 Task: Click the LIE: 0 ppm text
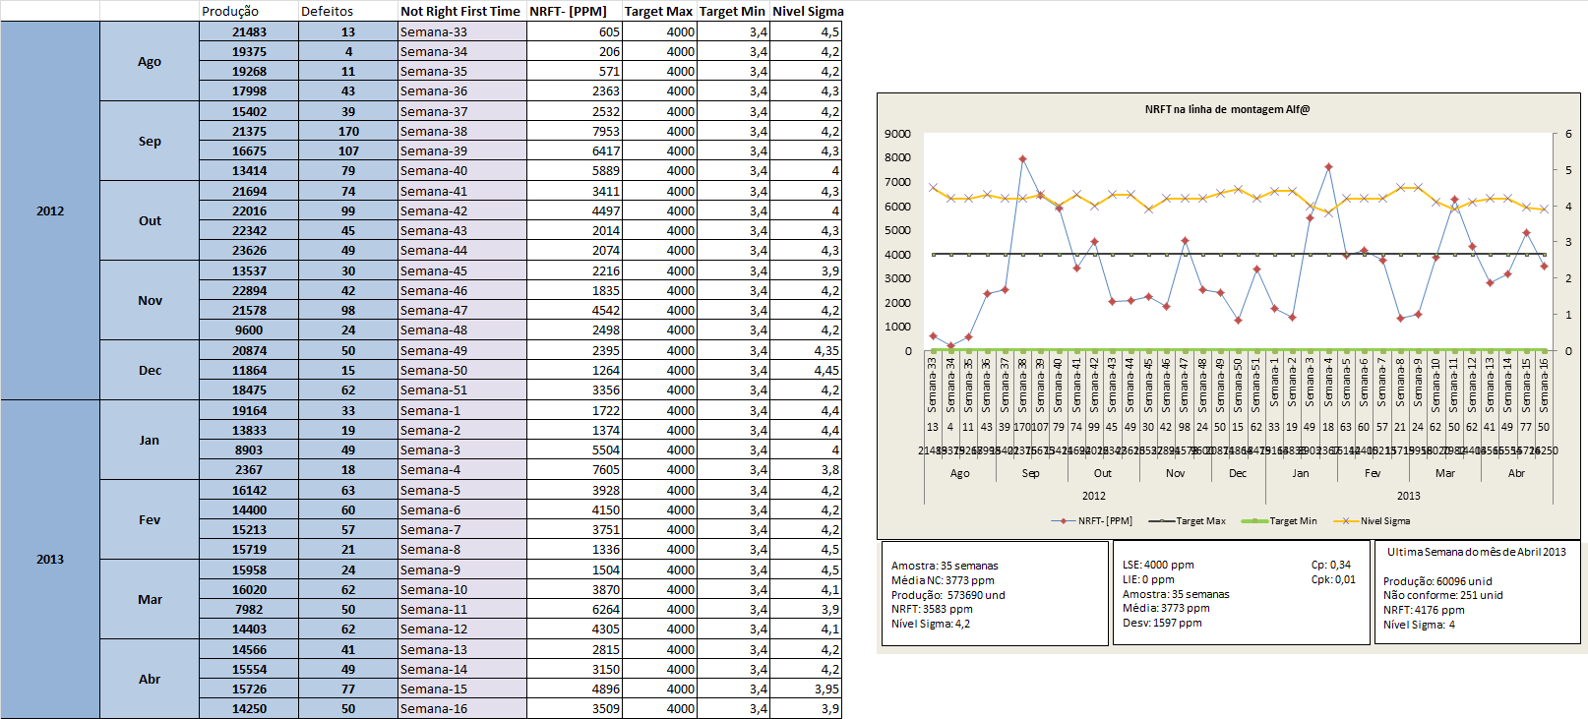(1148, 579)
